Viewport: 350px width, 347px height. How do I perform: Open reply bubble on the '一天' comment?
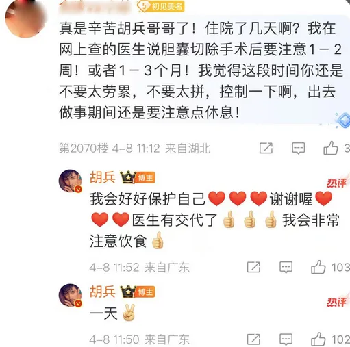[x=286, y=339]
